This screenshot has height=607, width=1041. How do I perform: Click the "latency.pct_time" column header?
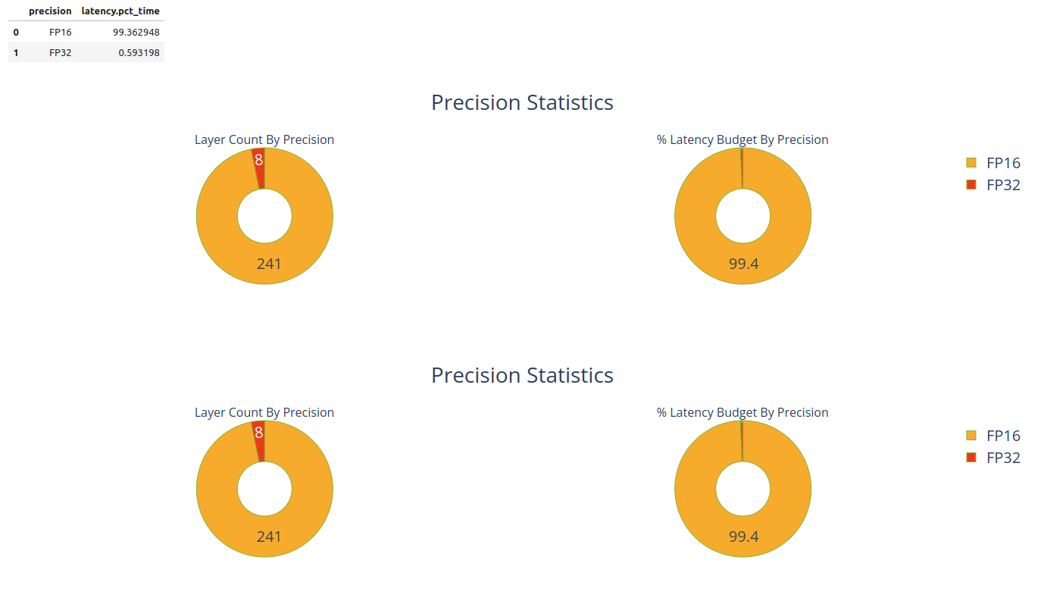[120, 11]
